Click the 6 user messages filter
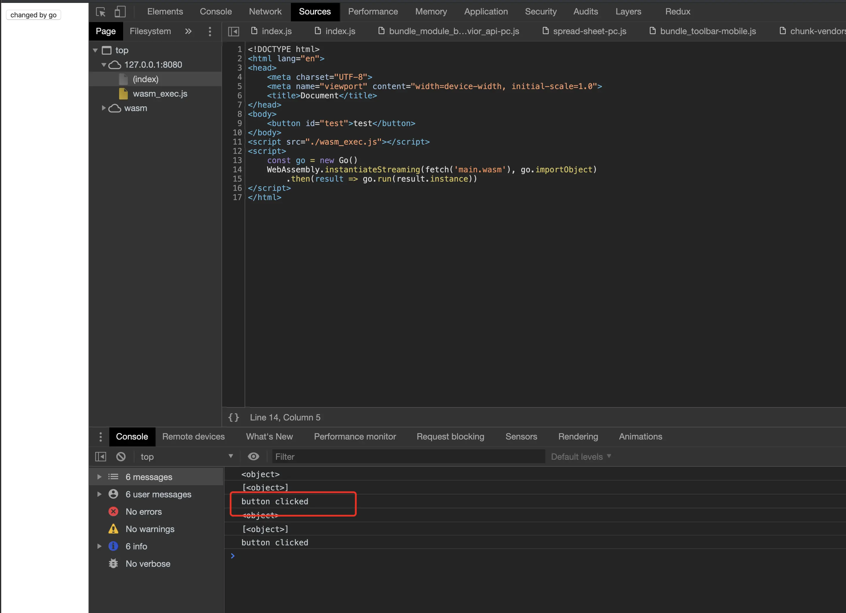Screen dimensions: 846x613 (x=158, y=494)
